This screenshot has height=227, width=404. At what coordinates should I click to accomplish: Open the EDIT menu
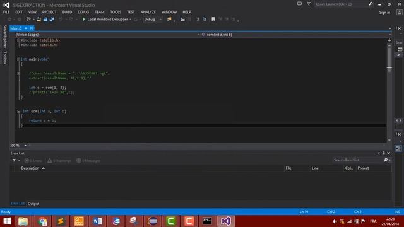19,12
